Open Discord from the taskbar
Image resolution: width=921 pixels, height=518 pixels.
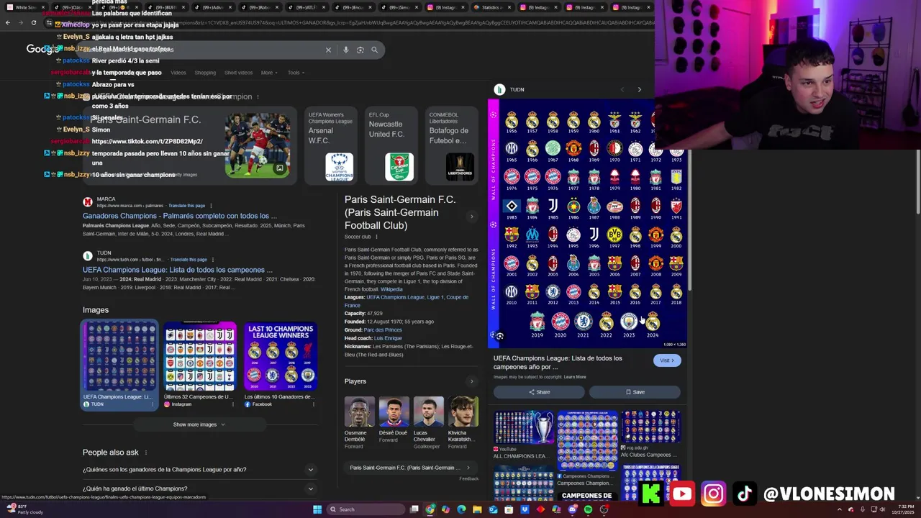pyautogui.click(x=572, y=509)
